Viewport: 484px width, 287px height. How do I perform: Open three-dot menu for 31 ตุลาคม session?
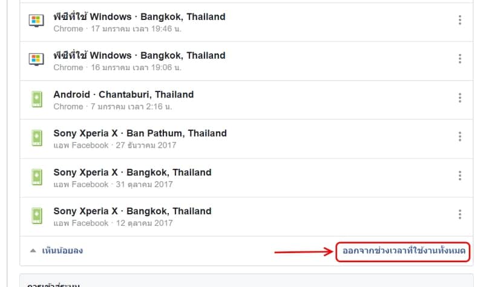tap(460, 176)
